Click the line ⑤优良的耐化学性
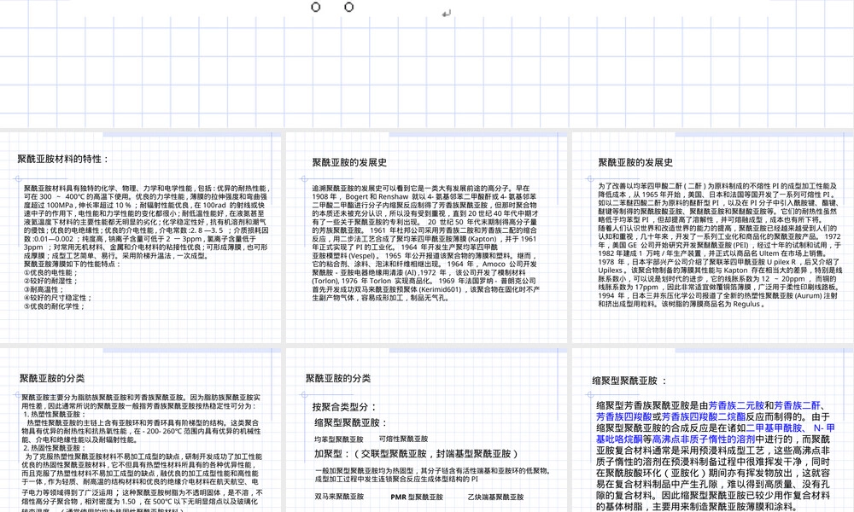The height and width of the screenshot is (512, 854). click(x=55, y=306)
